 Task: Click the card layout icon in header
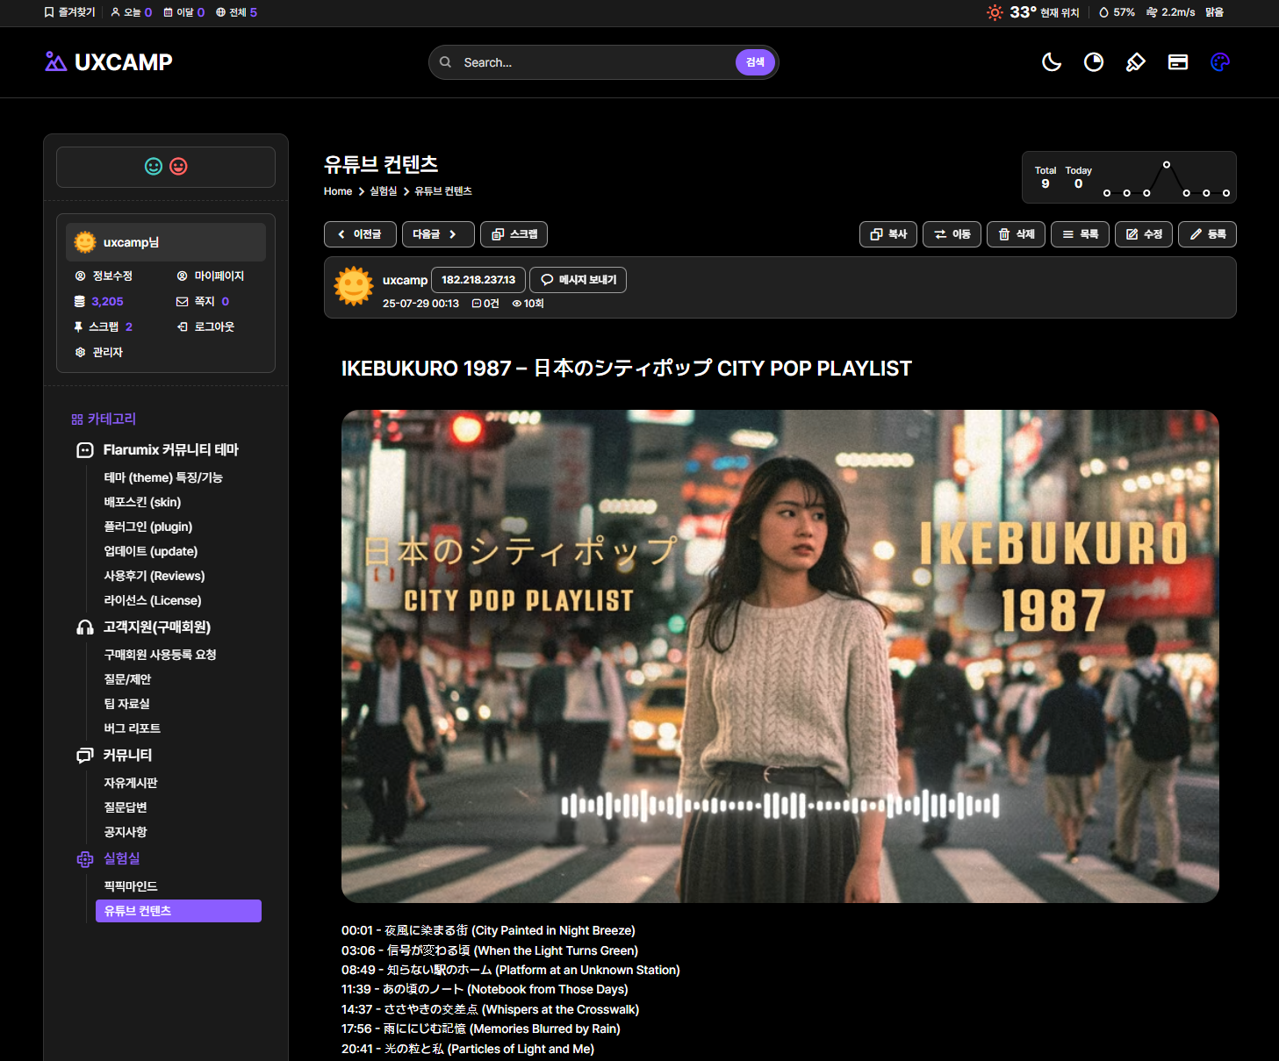1177,62
